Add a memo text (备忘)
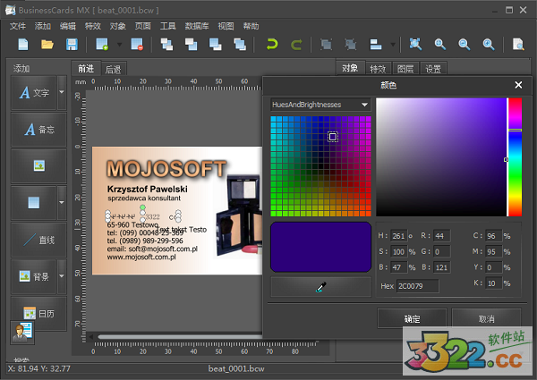537x380 pixels. (x=38, y=130)
